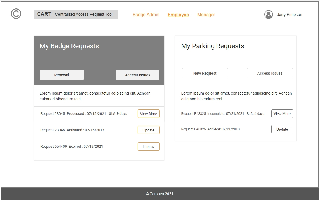The width and height of the screenshot is (320, 201).
Task: View More for incomplete parking request P43325
Action: (282, 114)
